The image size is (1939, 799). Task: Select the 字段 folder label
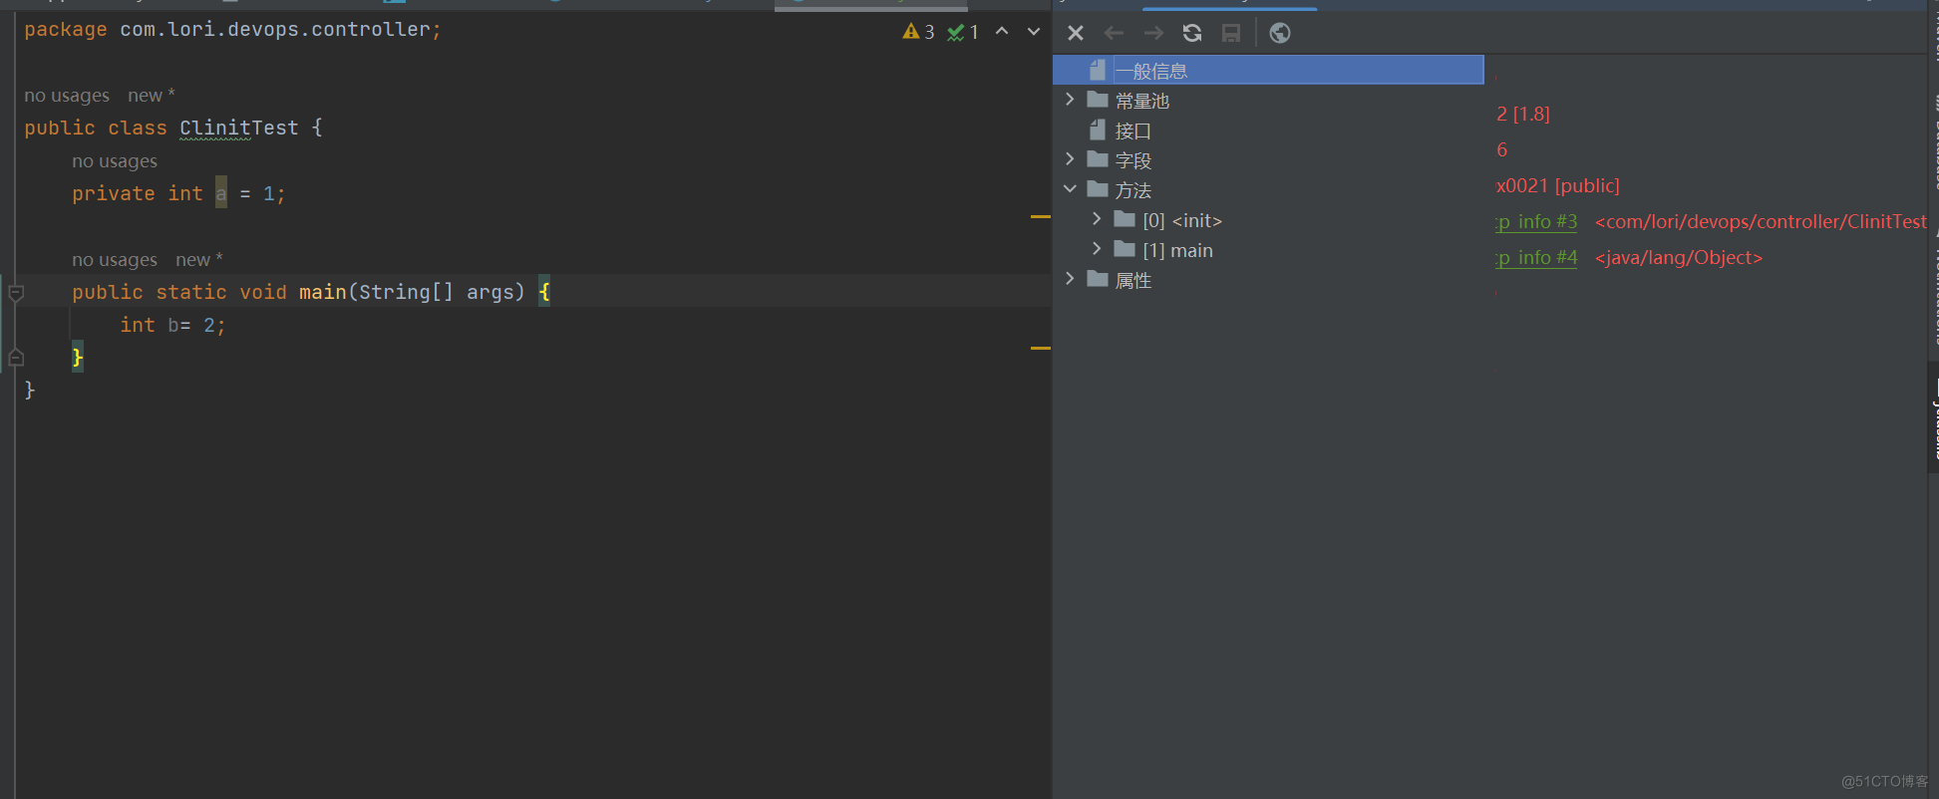pyautogui.click(x=1132, y=160)
